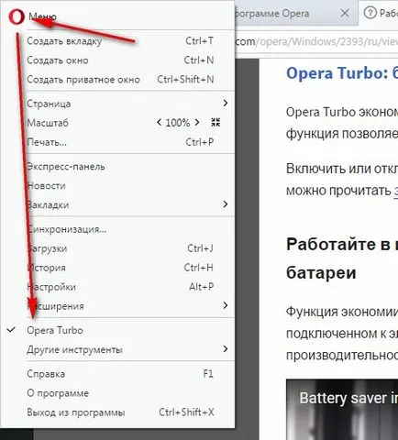Increase zoom with the right arrow
398x440 pixels.
197,123
